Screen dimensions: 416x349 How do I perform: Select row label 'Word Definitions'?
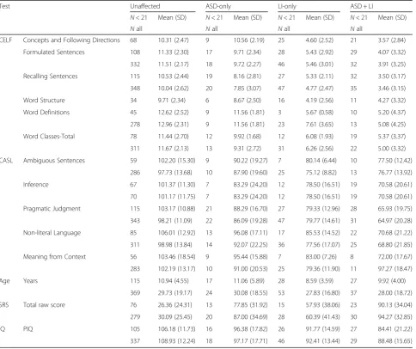pos(46,113)
